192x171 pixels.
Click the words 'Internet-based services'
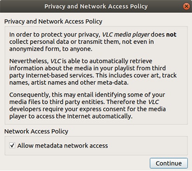tap(60, 76)
